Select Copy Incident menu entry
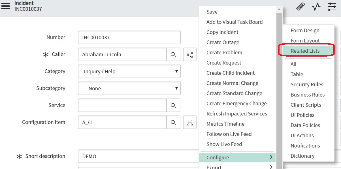The image size is (341, 169). [x=222, y=32]
